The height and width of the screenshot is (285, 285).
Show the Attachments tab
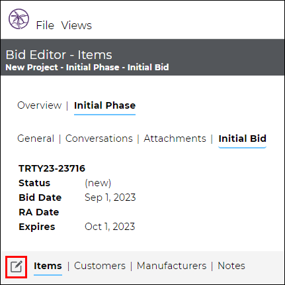(x=175, y=139)
